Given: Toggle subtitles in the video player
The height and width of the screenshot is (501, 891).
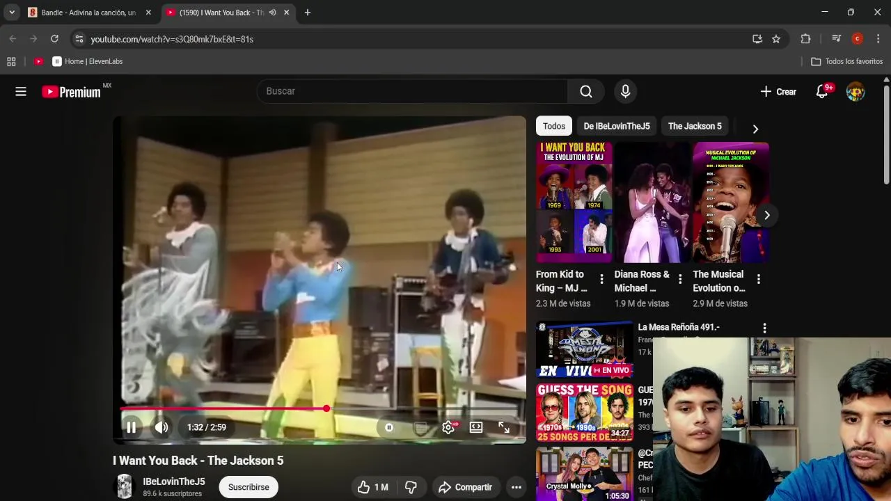Looking at the screenshot, I should [x=420, y=427].
